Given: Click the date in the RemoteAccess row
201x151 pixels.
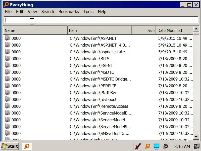Looking at the screenshot, I should 175,106.
